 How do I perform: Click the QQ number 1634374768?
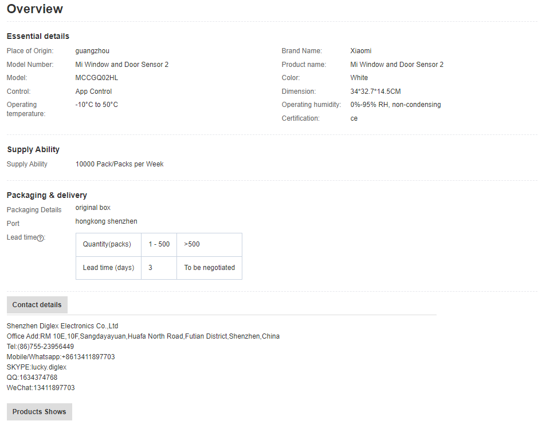[x=38, y=378]
